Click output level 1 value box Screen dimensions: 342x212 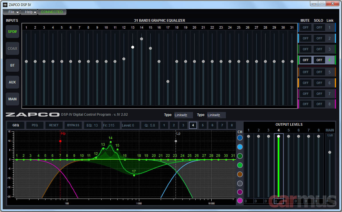tap(249, 201)
